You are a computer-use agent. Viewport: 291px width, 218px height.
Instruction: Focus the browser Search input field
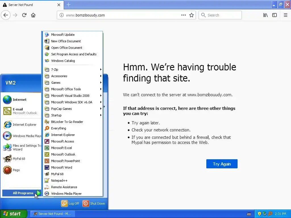[x=220, y=15]
